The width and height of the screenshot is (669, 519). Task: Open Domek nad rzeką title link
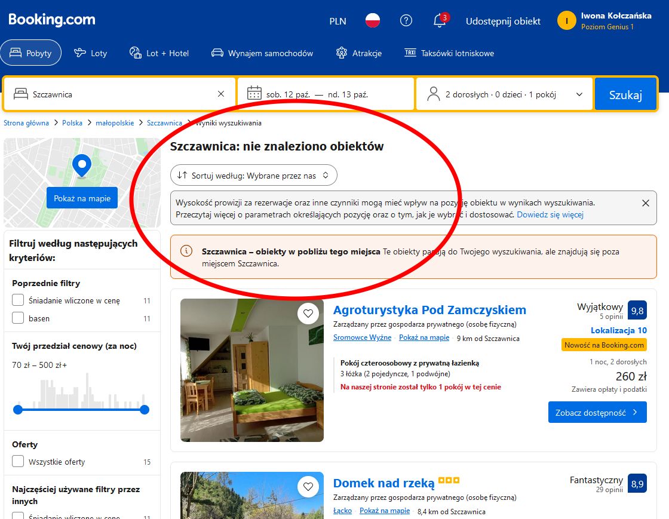[383, 483]
